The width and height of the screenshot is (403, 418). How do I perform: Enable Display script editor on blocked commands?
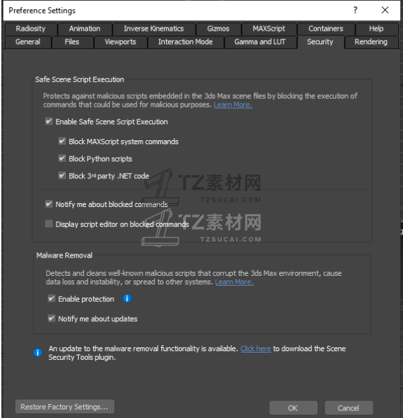click(49, 224)
